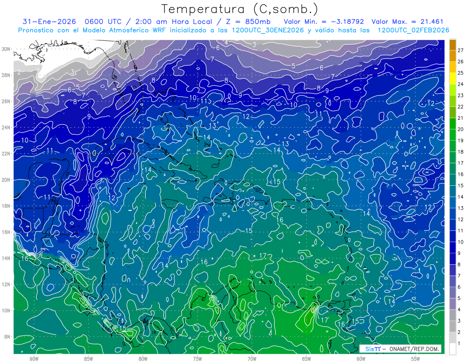Click the '21' label on the color scale

[x=461, y=118]
